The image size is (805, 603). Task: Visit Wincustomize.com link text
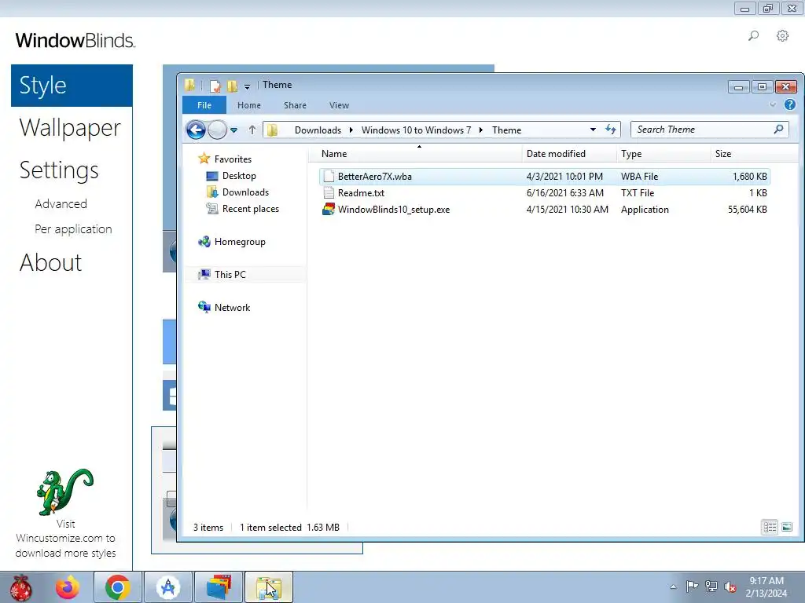[x=65, y=538]
